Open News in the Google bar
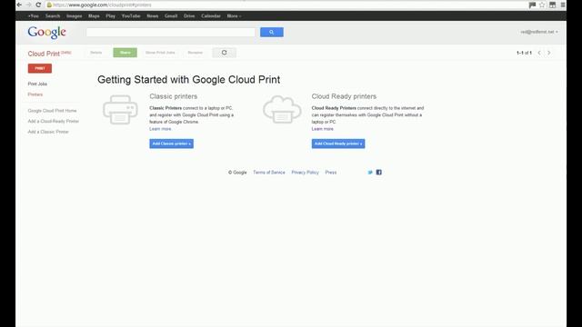This screenshot has height=327, width=582. (x=153, y=16)
